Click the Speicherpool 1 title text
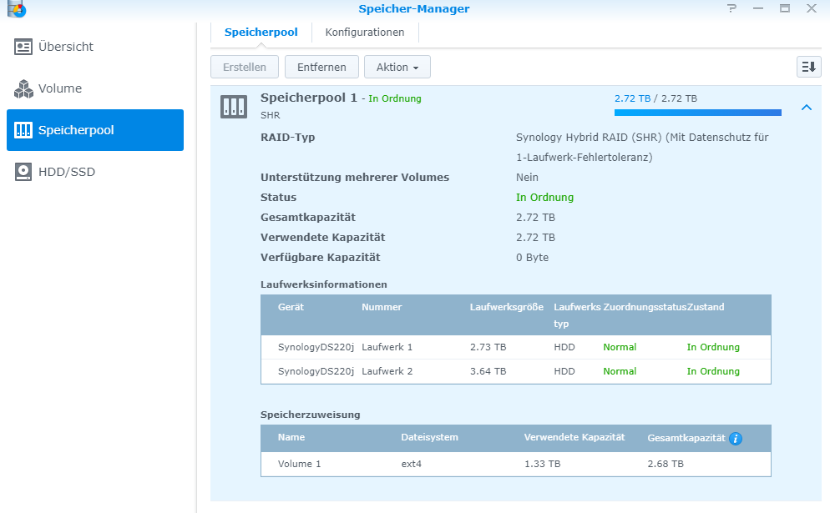 [x=309, y=98]
